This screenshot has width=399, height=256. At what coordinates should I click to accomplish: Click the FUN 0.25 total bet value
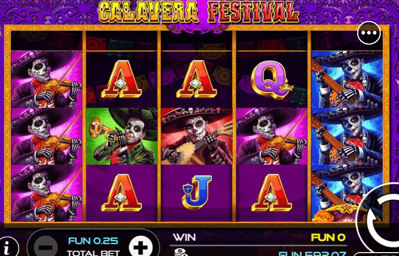click(93, 241)
